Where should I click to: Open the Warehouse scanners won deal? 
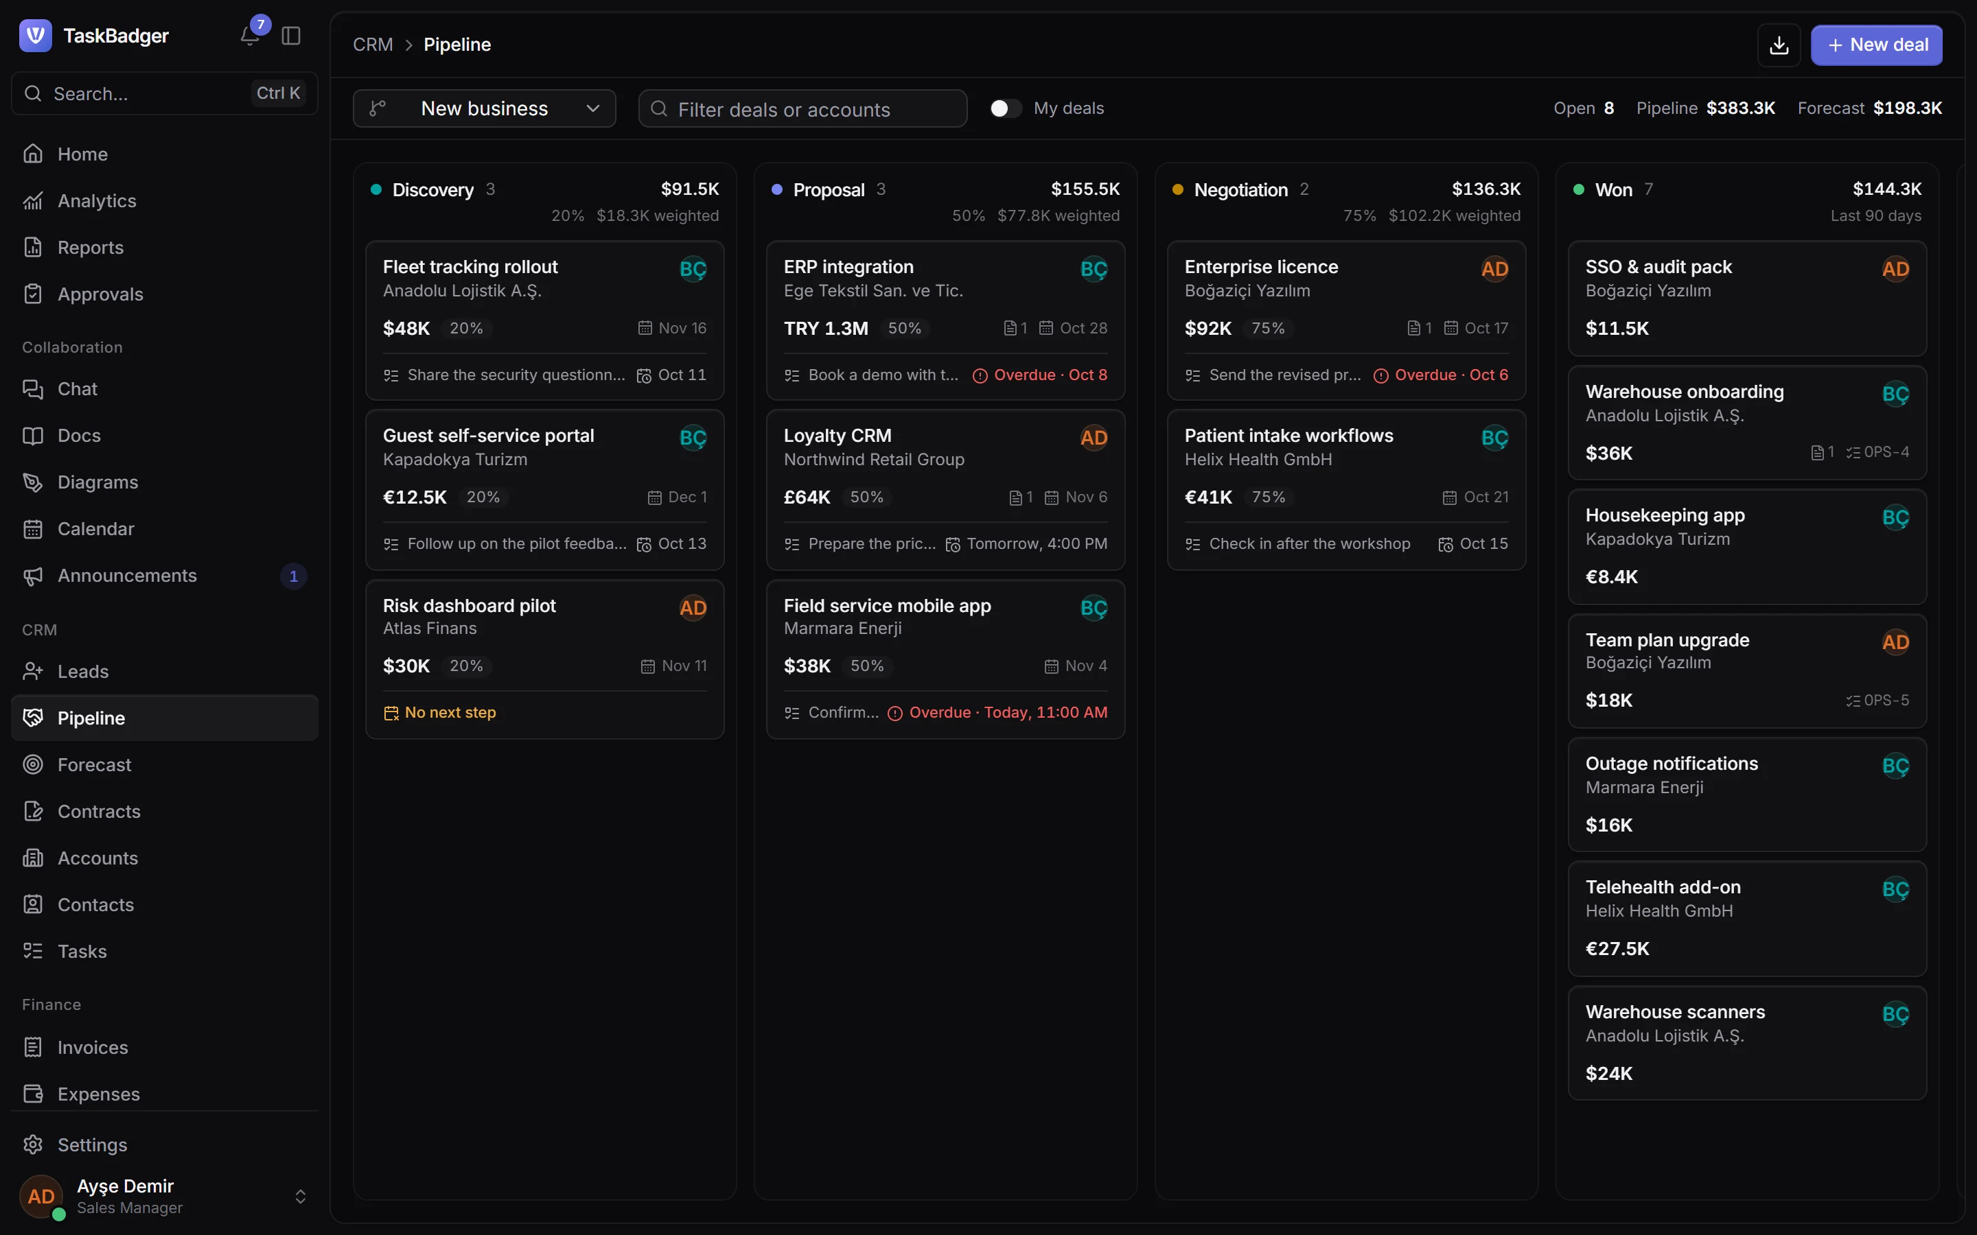click(x=1748, y=1043)
